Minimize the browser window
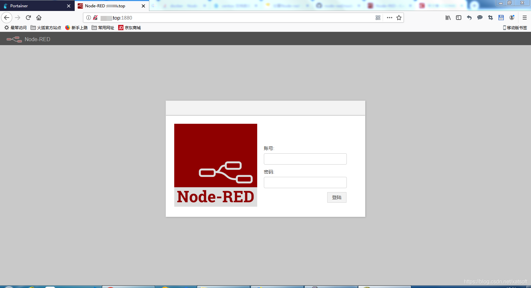 (501, 3)
